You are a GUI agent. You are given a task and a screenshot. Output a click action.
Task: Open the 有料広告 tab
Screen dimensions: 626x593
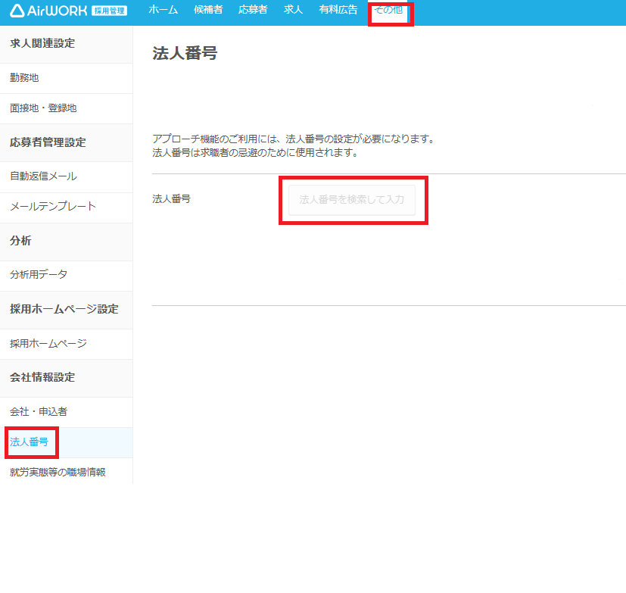pyautogui.click(x=338, y=10)
